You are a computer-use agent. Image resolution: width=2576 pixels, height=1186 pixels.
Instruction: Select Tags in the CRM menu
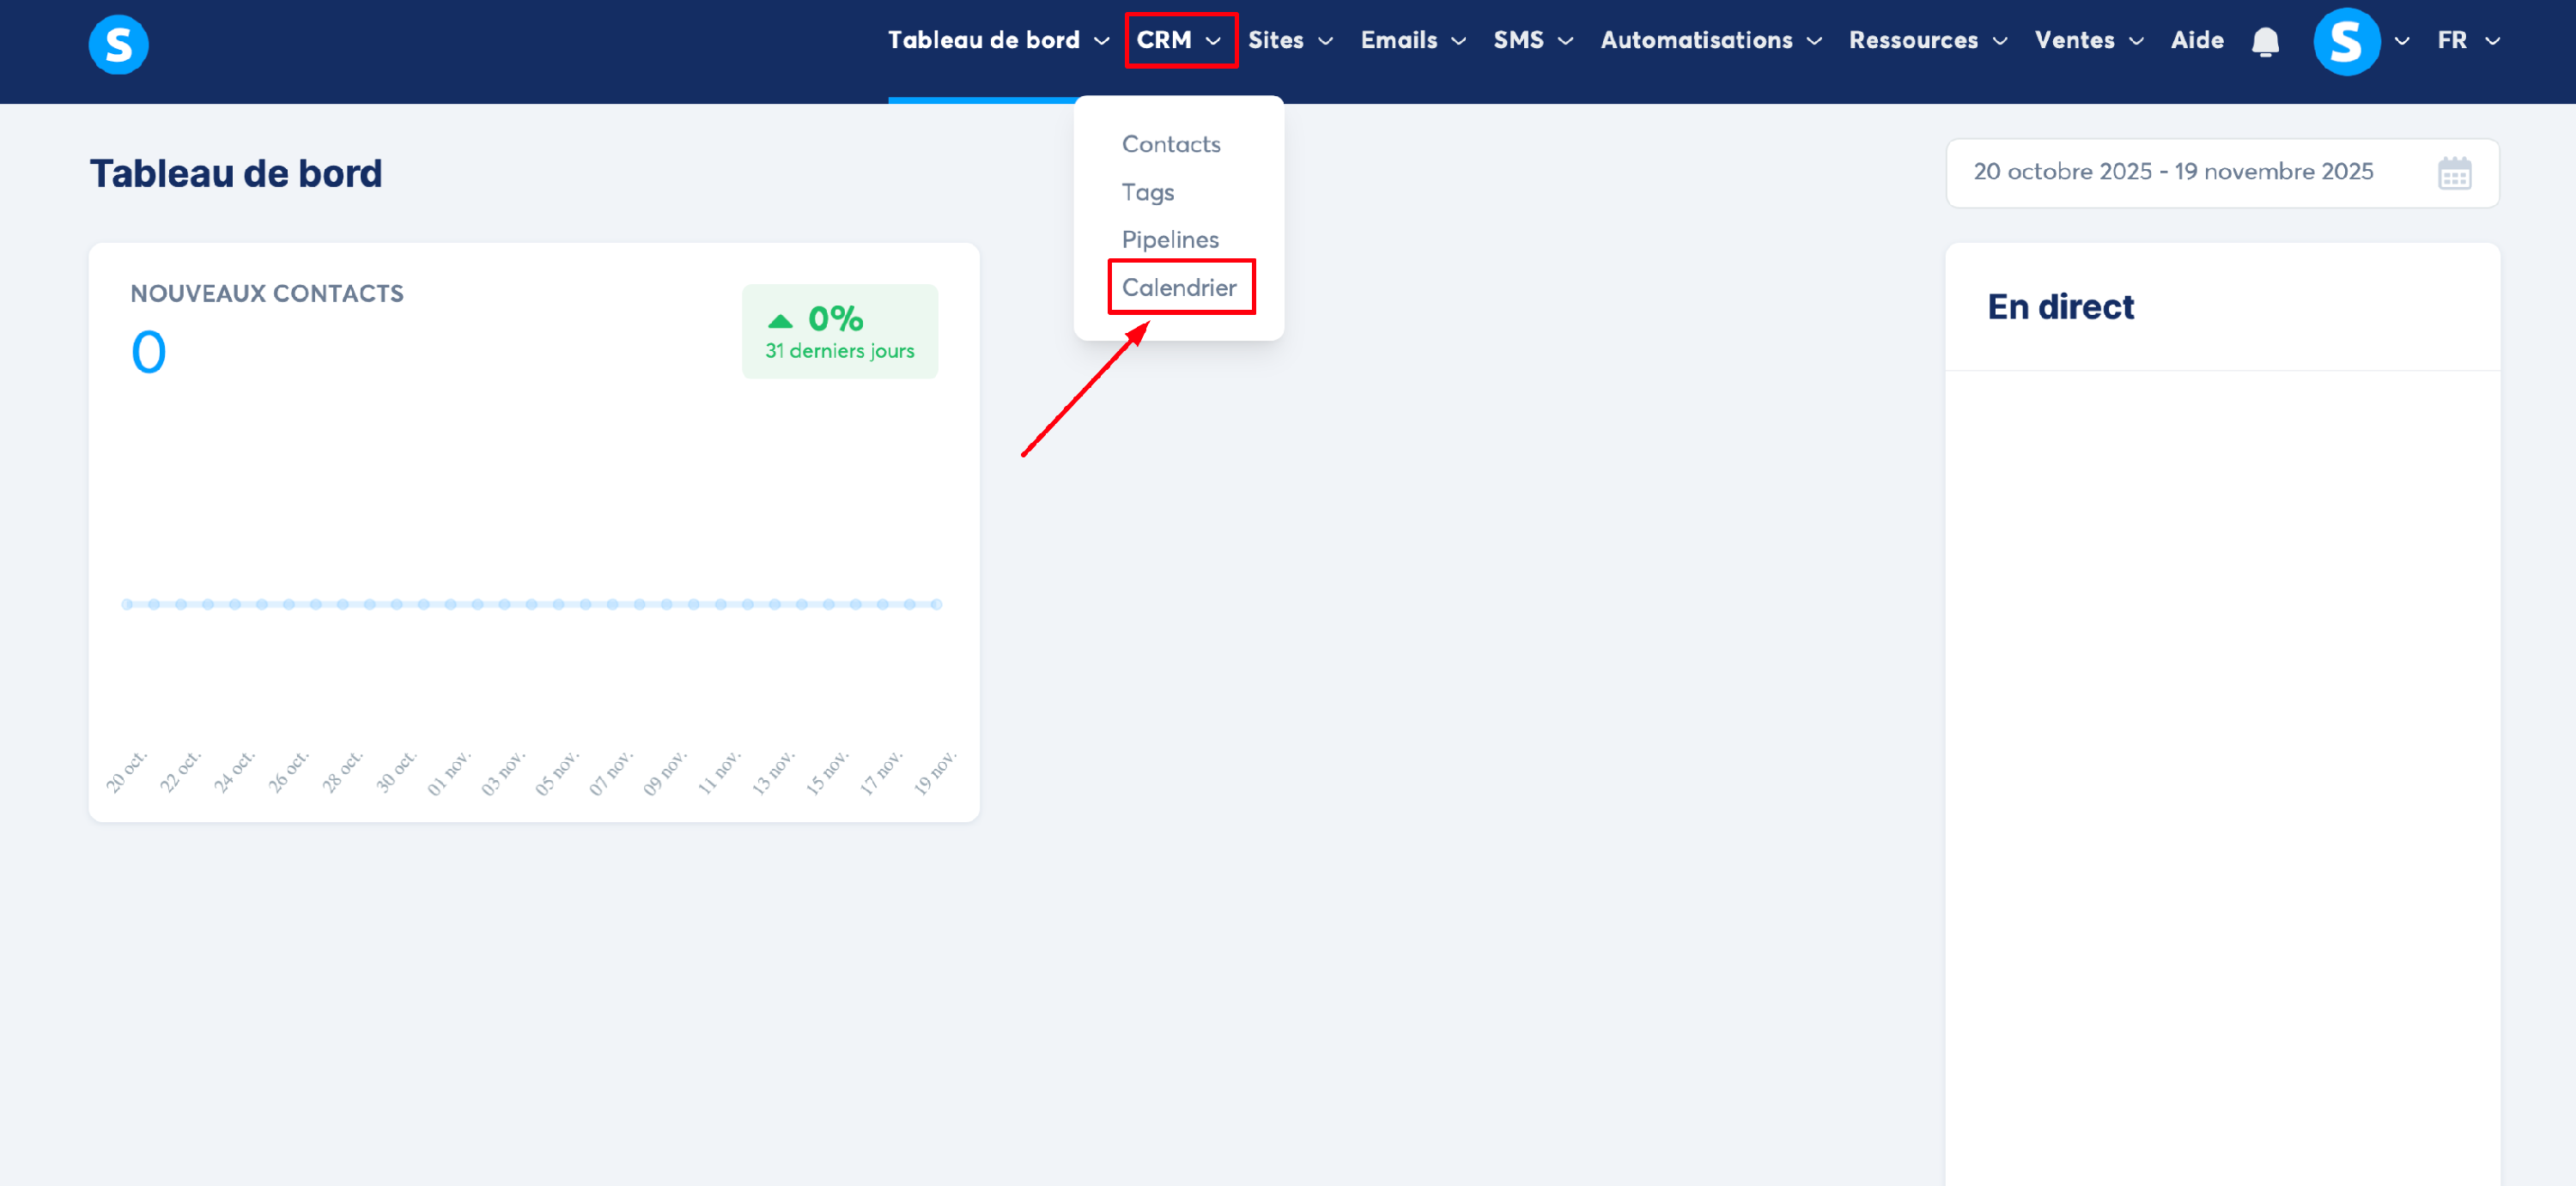click(1147, 192)
